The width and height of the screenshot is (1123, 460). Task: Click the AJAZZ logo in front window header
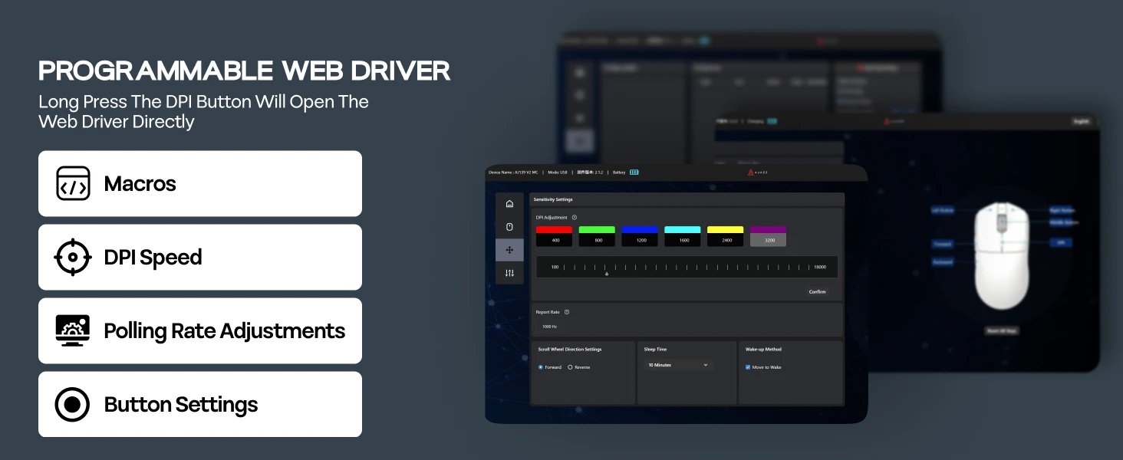click(x=757, y=172)
